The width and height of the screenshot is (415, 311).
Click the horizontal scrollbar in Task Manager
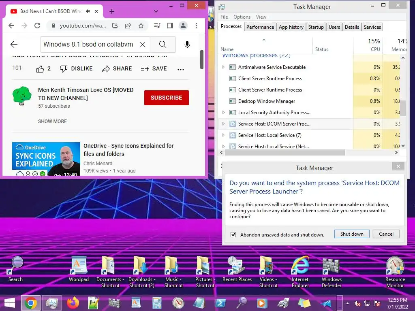coord(285,153)
